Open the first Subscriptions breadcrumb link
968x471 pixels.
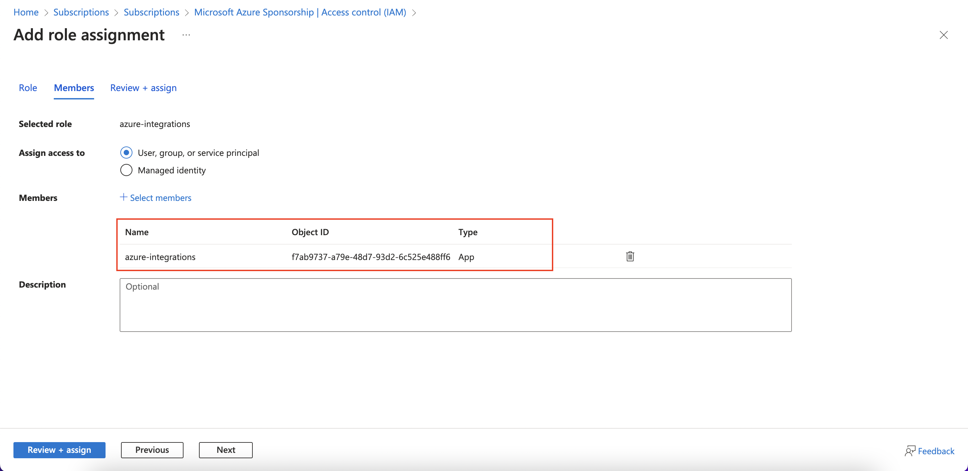coord(81,12)
